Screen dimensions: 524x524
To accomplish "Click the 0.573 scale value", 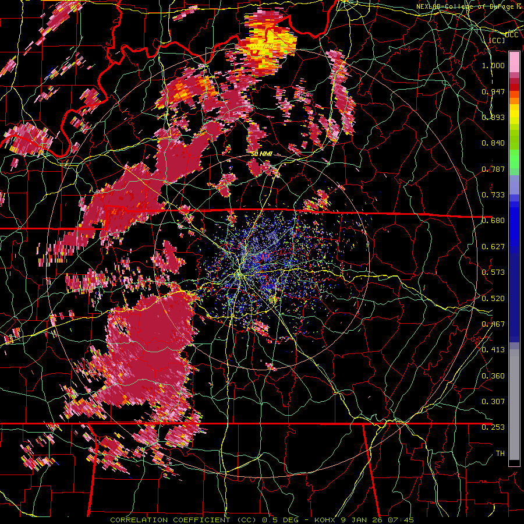I will click(x=493, y=272).
